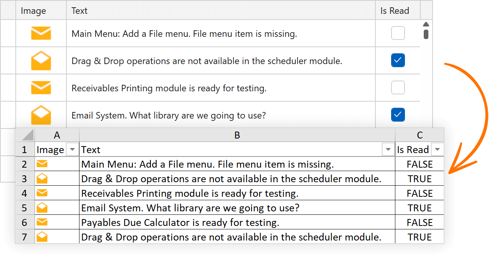Open the Image column filter dropdown
The height and width of the screenshot is (257, 489).
coord(72,149)
